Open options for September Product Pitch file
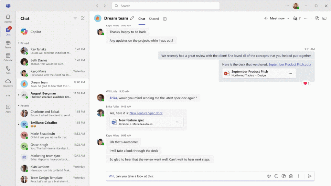This screenshot has width=331, height=186. (291, 73)
